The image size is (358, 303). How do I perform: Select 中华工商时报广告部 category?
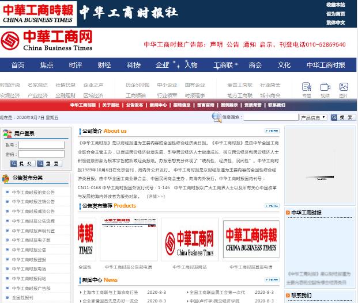pos(31,289)
